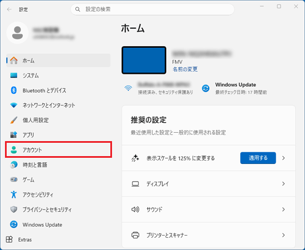The width and height of the screenshot is (305, 250).
Task: Click the search magnifier icon
Action: [x=78, y=9]
